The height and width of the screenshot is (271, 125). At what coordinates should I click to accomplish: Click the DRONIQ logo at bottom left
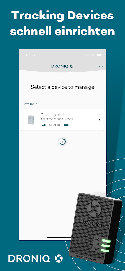[36, 258]
